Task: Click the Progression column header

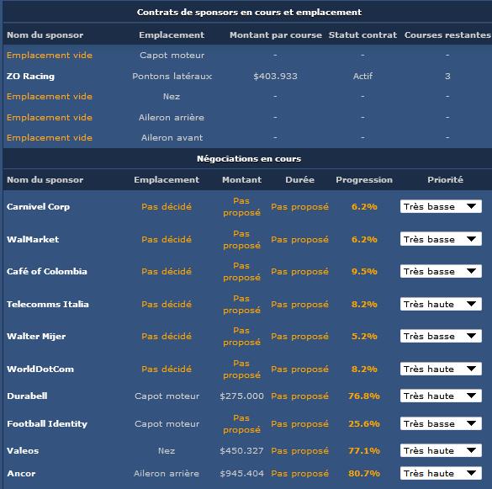Action: [364, 179]
